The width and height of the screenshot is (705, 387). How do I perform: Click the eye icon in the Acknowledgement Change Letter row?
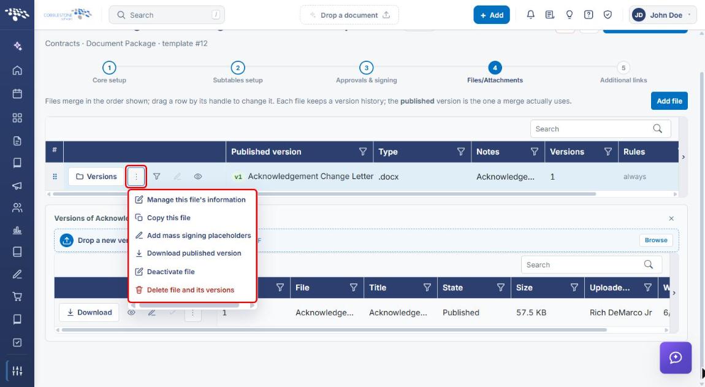198,177
